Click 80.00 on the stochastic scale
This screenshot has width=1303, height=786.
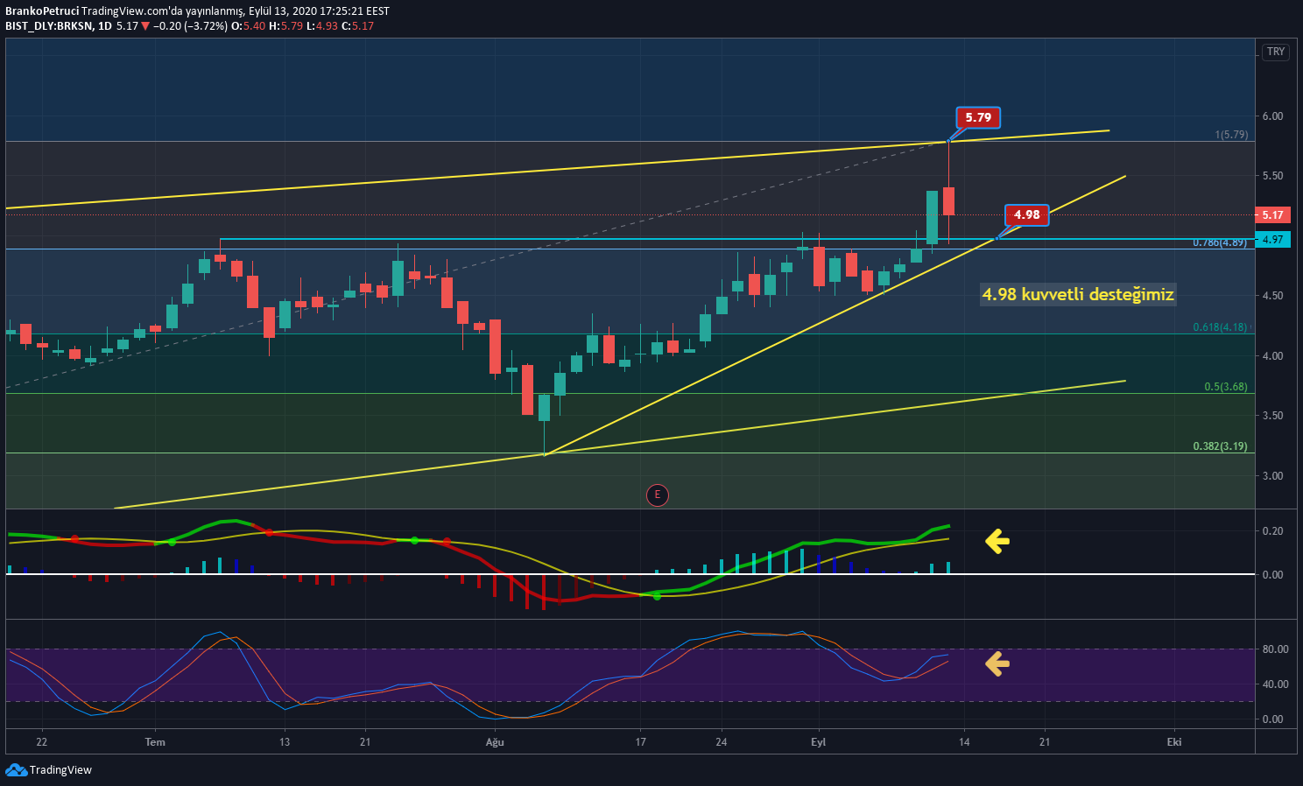pyautogui.click(x=1276, y=649)
